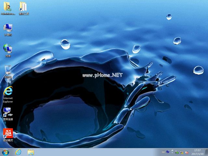208x156 pixels.
Task: Click the blue help question mark tray icon
Action: point(168,152)
